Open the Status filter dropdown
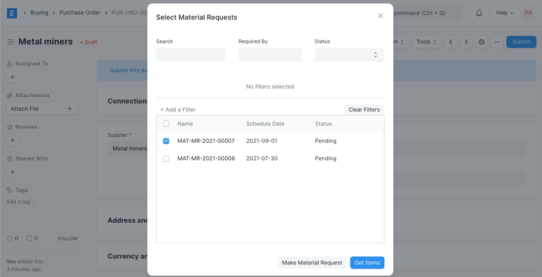 349,55
